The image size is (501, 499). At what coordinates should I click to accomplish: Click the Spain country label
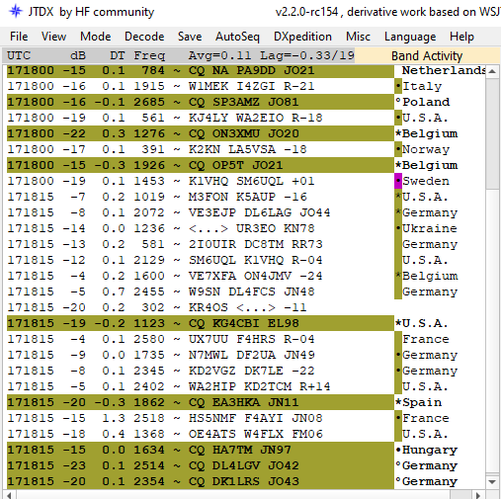click(x=422, y=402)
